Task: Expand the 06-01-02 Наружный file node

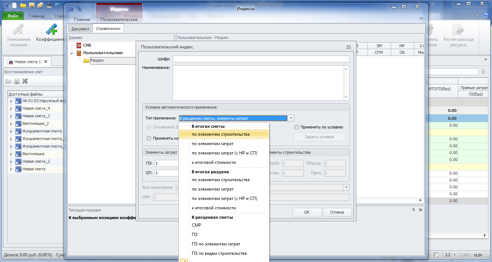Action: click(x=11, y=101)
